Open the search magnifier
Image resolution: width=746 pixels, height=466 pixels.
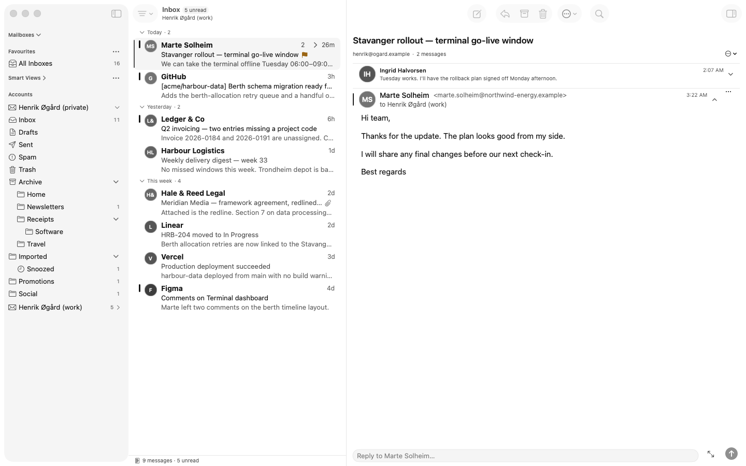click(x=599, y=14)
